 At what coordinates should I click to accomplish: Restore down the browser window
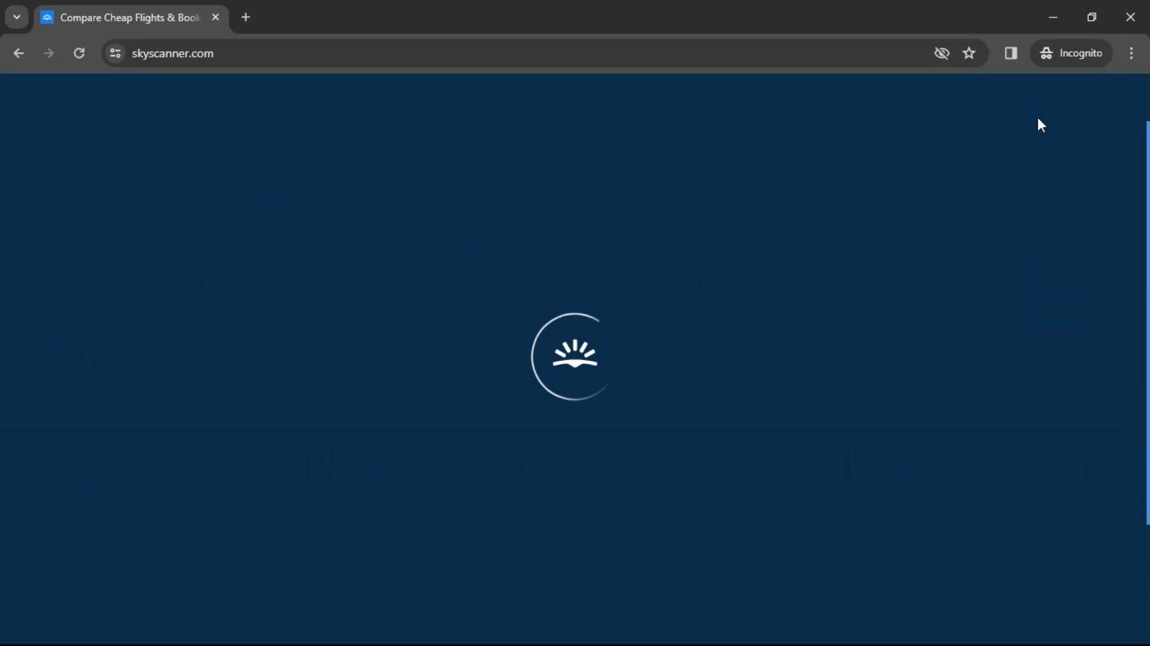tap(1092, 17)
